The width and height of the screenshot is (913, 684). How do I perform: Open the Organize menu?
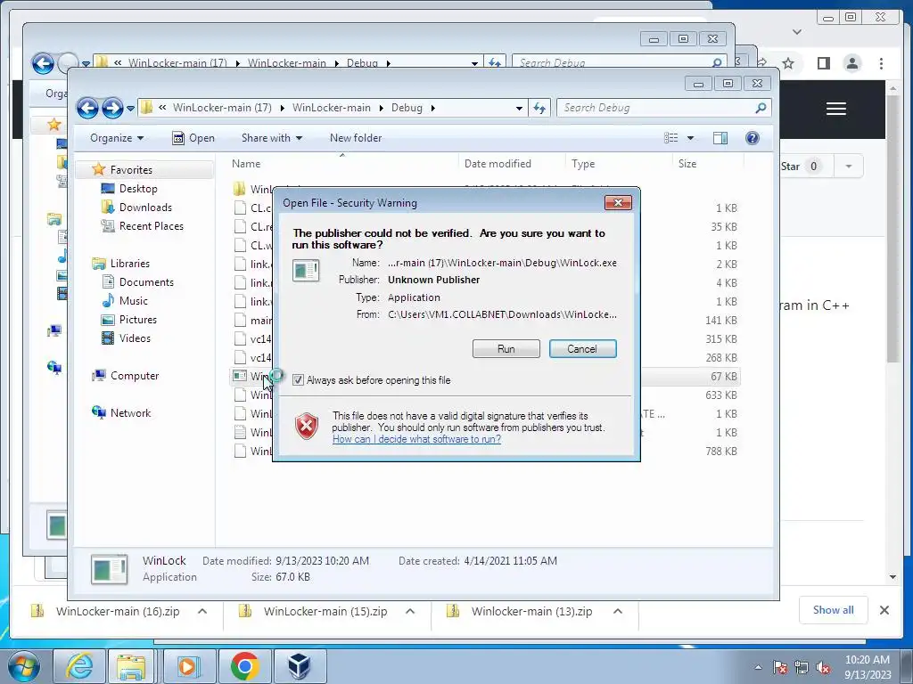(117, 138)
